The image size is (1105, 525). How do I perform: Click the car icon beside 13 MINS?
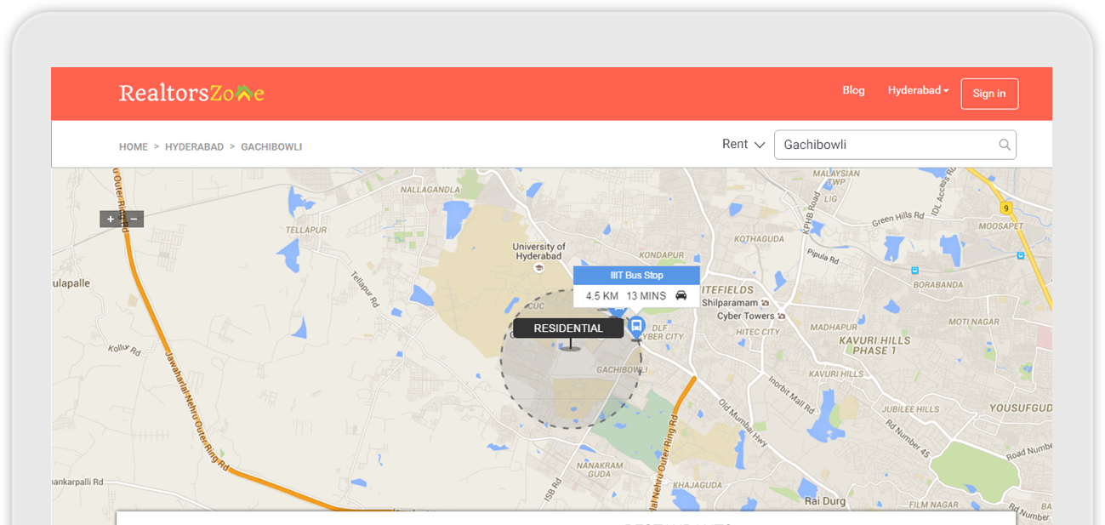[x=681, y=296]
